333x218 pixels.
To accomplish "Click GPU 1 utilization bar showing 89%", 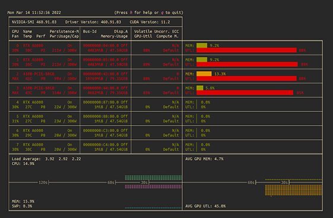I will 247,65.
